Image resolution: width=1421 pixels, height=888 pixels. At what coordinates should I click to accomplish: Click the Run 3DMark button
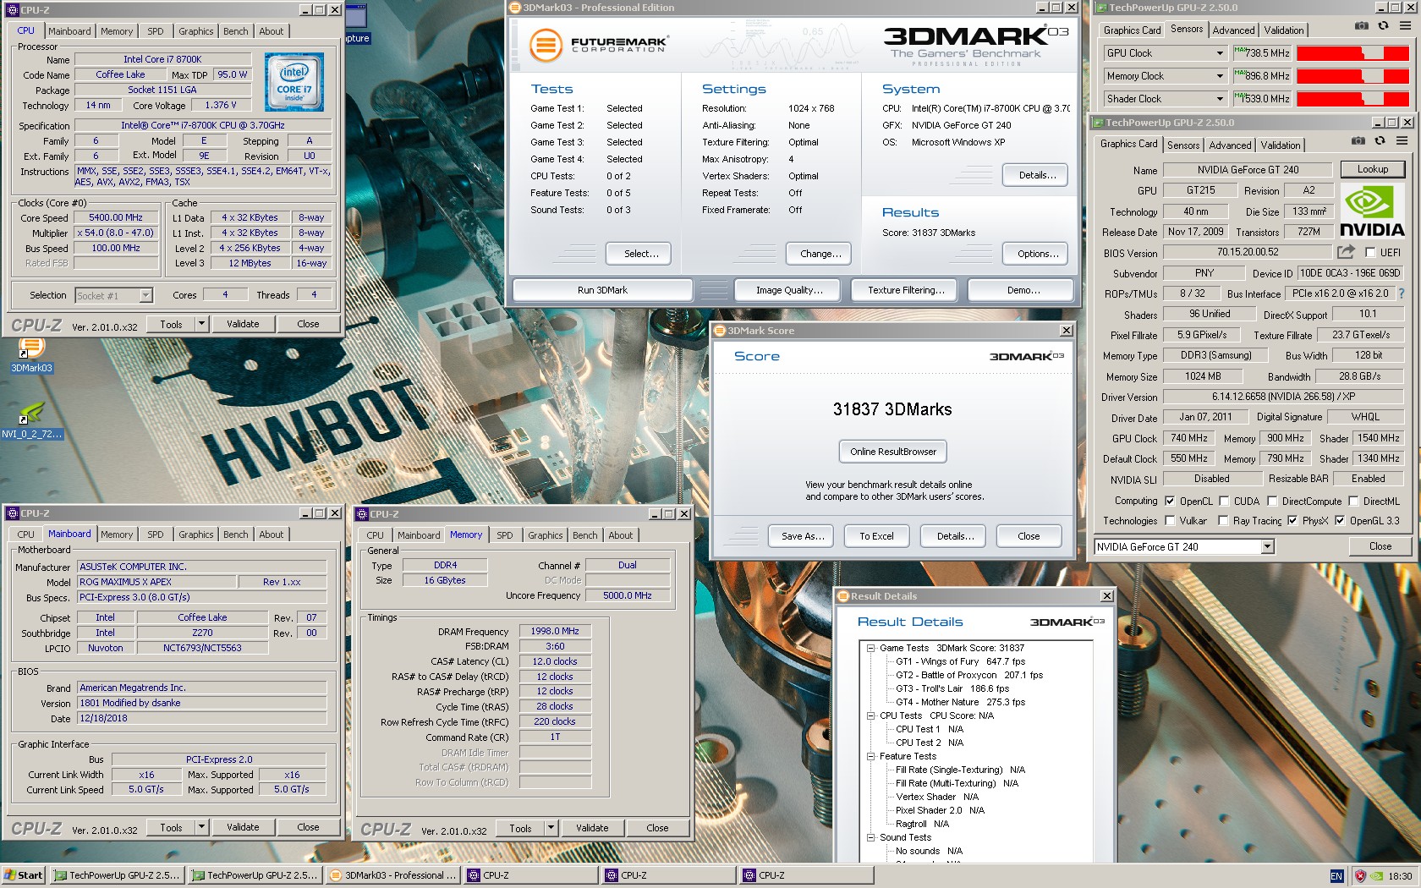(602, 290)
